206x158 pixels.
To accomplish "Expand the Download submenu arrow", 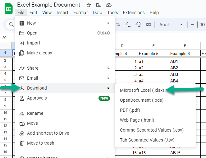I will click(108, 88).
